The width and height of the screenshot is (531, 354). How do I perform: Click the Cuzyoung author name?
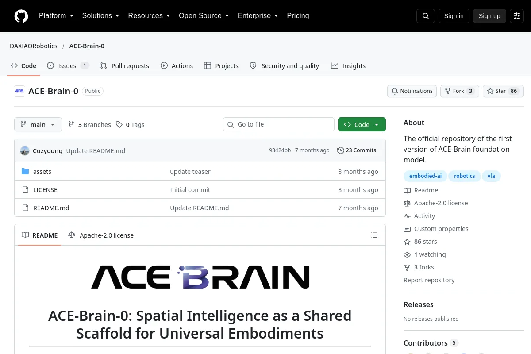(48, 151)
